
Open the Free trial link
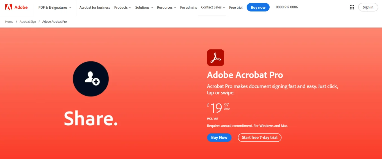tap(236, 7)
